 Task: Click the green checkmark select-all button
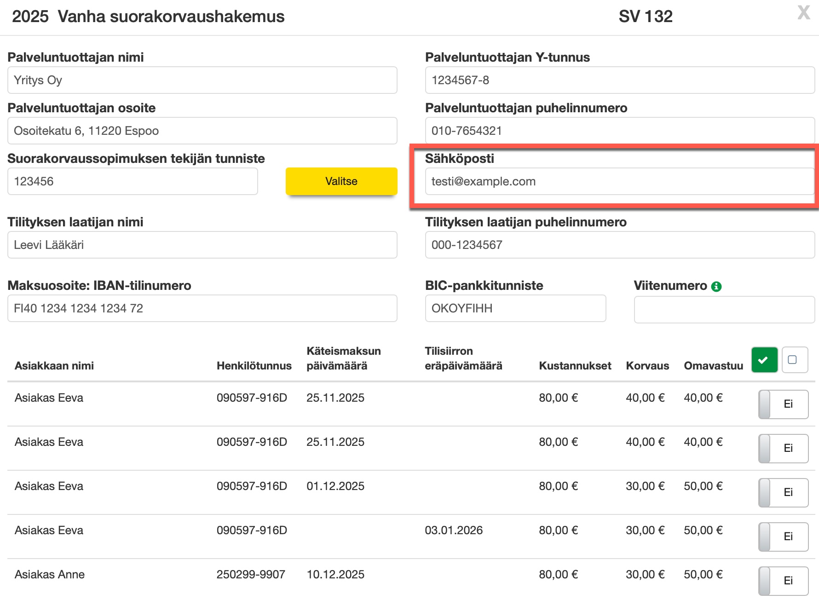click(x=764, y=360)
